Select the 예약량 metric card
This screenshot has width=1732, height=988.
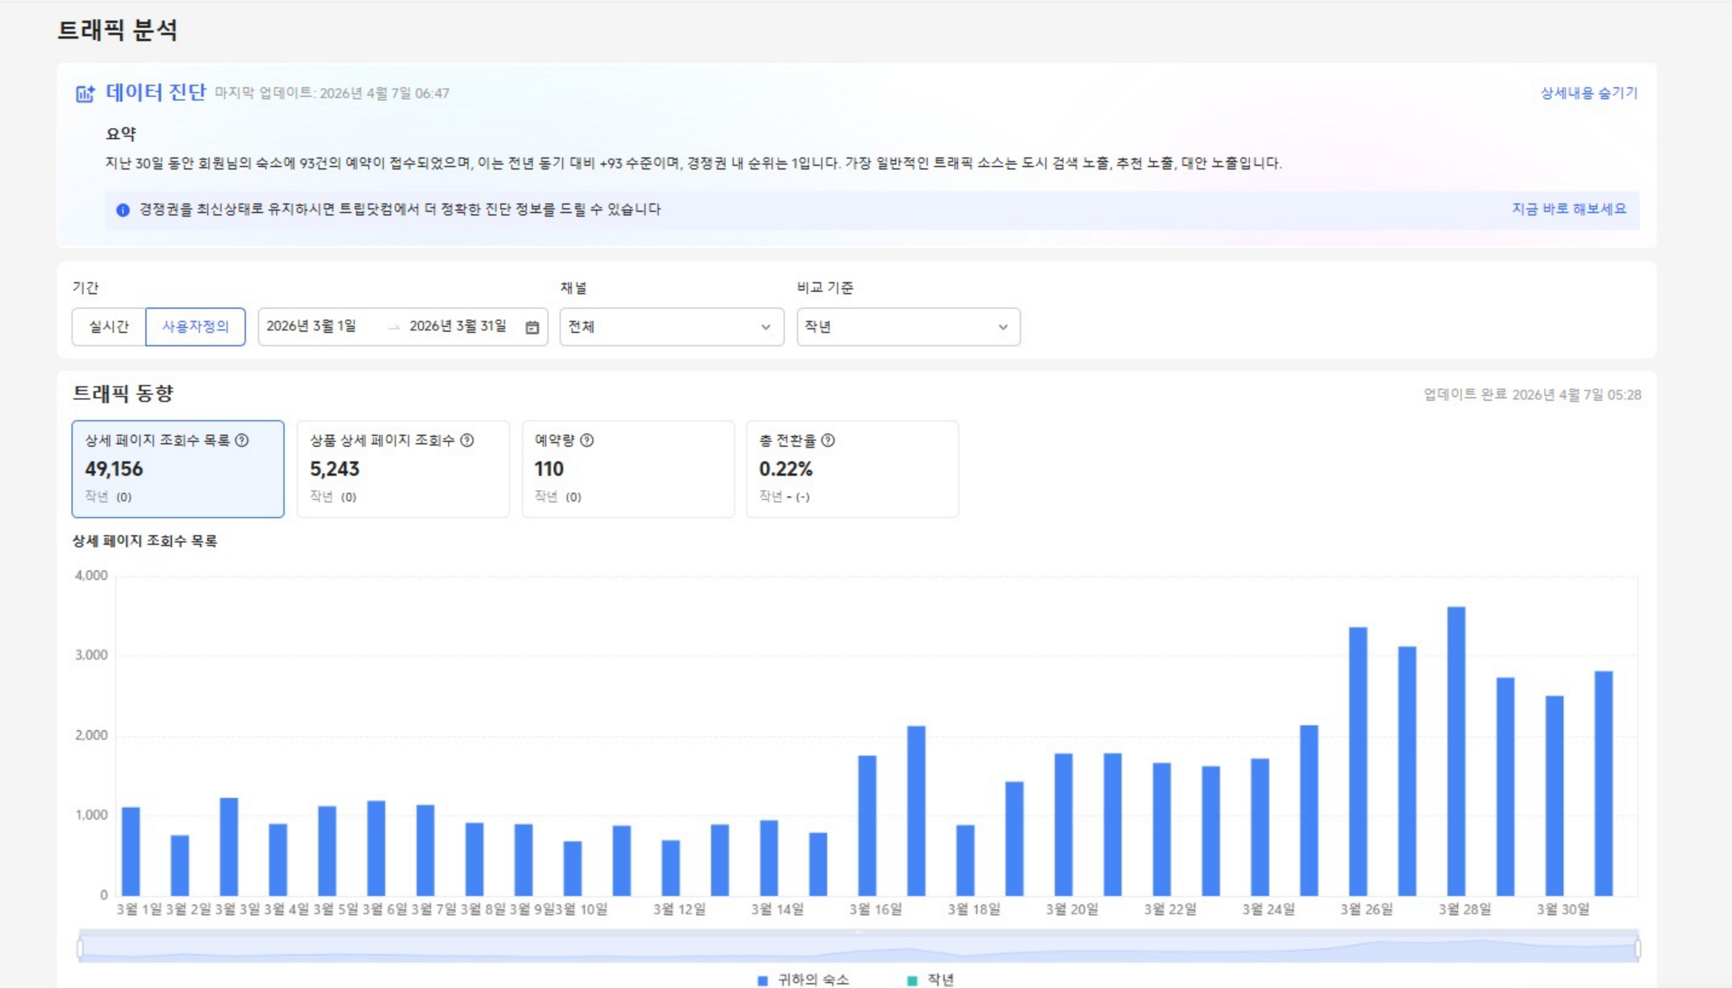(x=629, y=469)
